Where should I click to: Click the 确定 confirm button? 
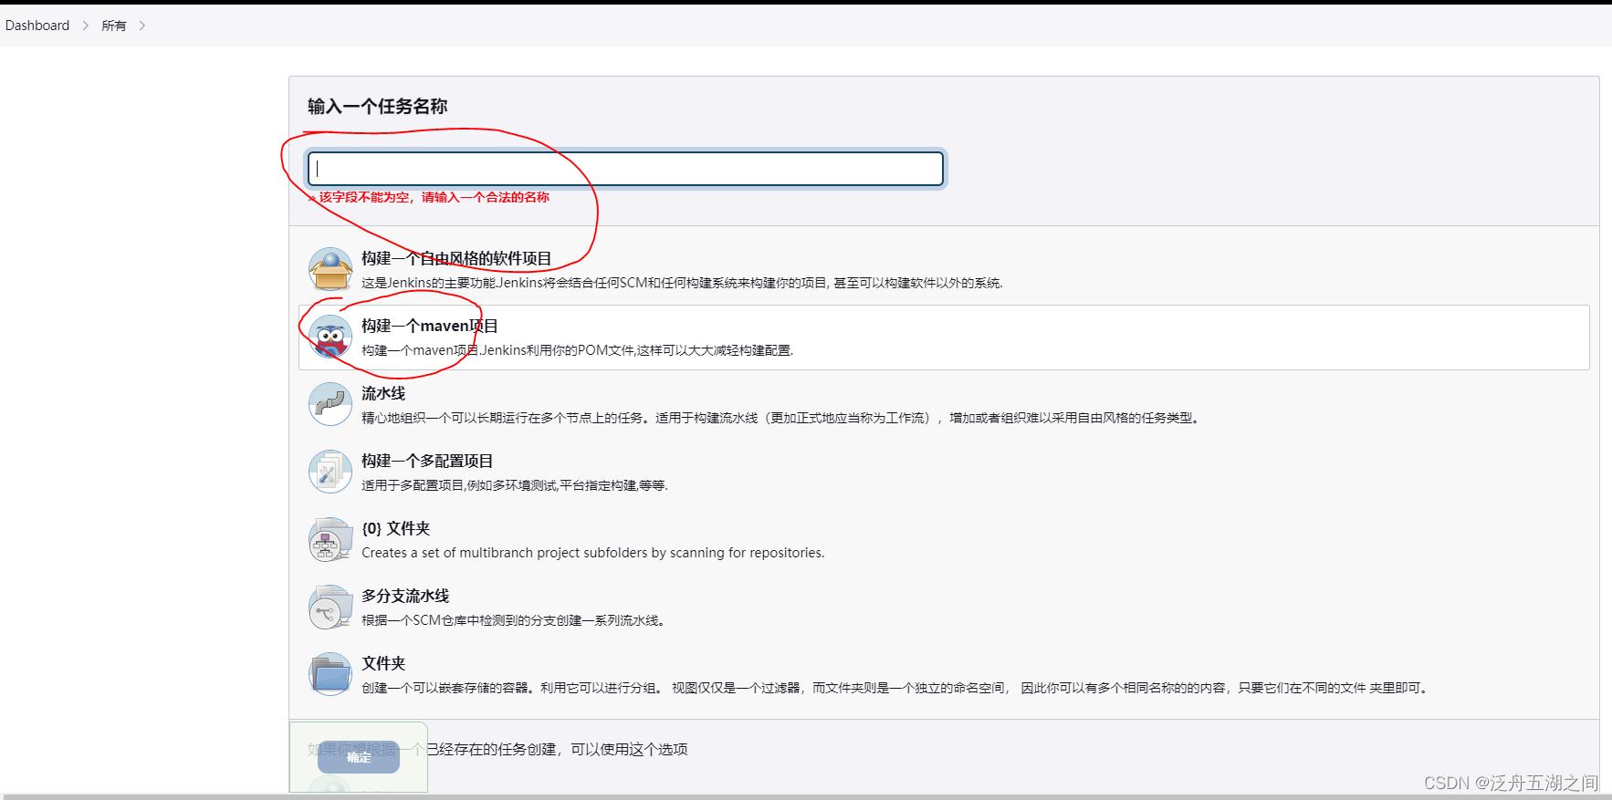[359, 757]
